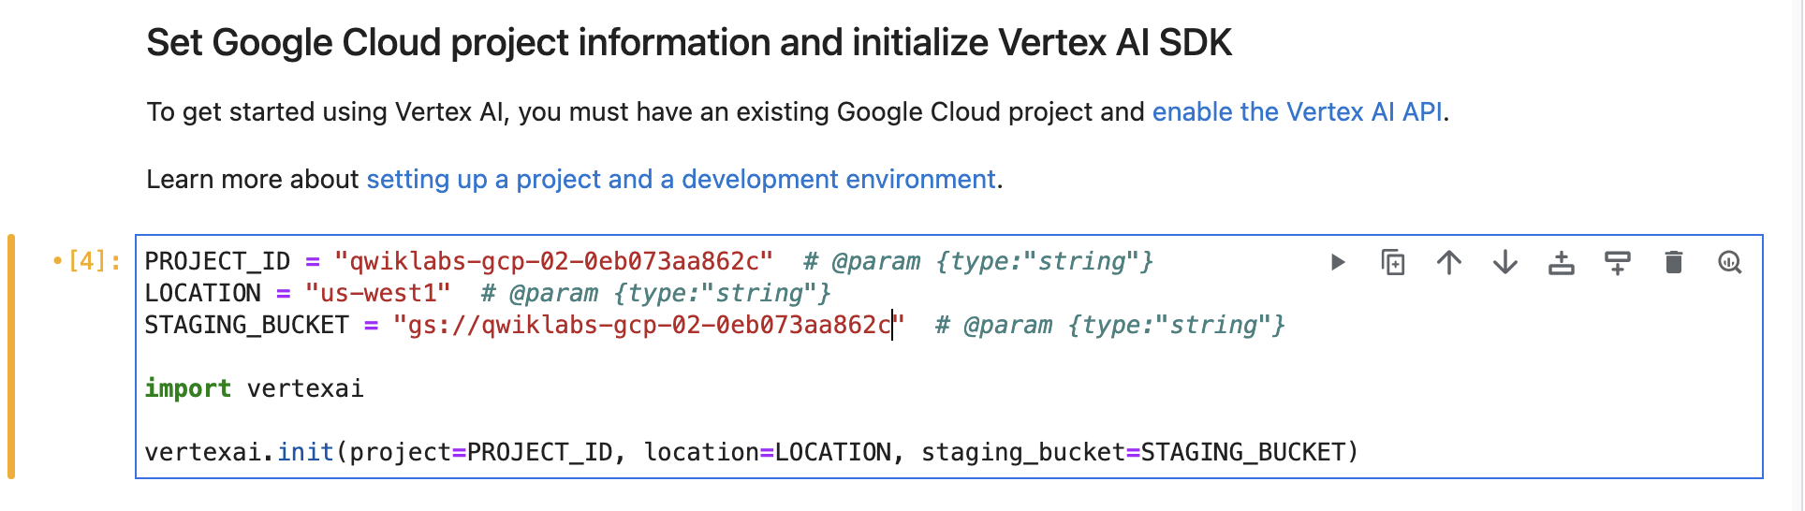The image size is (1805, 511).
Task: Move the cell up with the arrow icon
Action: coord(1449,262)
